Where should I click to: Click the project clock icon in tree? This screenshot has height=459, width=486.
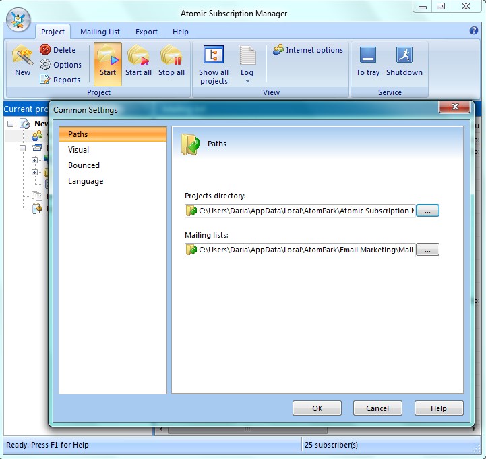click(24, 124)
